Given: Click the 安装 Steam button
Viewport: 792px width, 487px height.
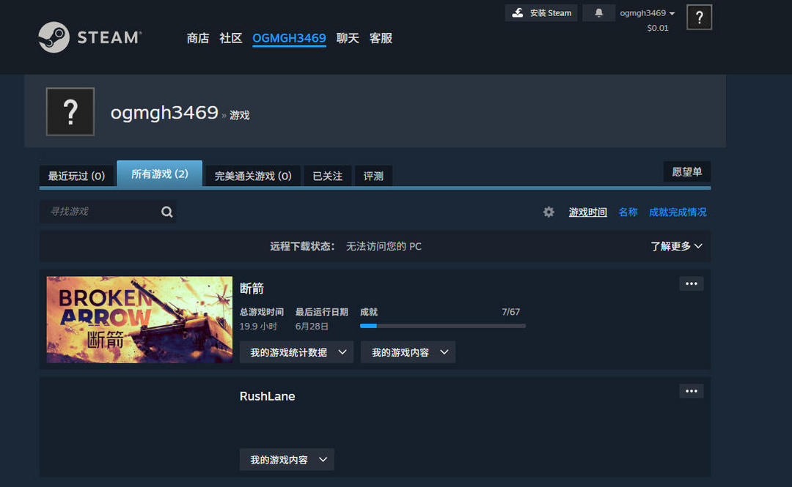Looking at the screenshot, I should pyautogui.click(x=540, y=12).
